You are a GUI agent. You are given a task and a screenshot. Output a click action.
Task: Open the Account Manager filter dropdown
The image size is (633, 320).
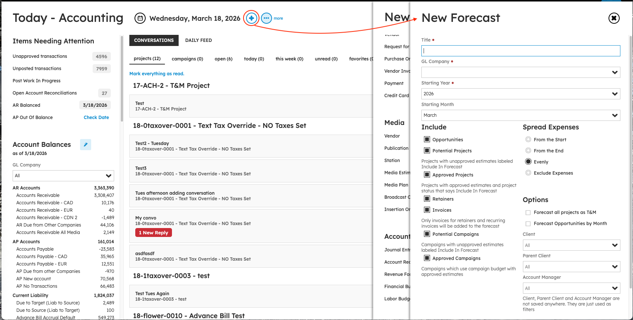(x=571, y=288)
